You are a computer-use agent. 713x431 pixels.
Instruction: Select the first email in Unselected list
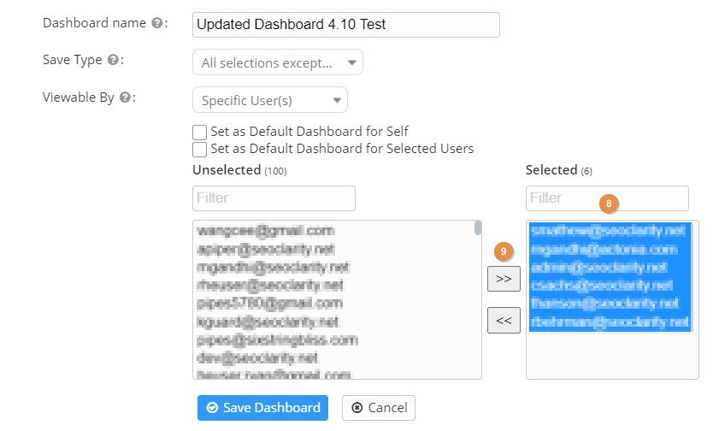pyautogui.click(x=265, y=231)
